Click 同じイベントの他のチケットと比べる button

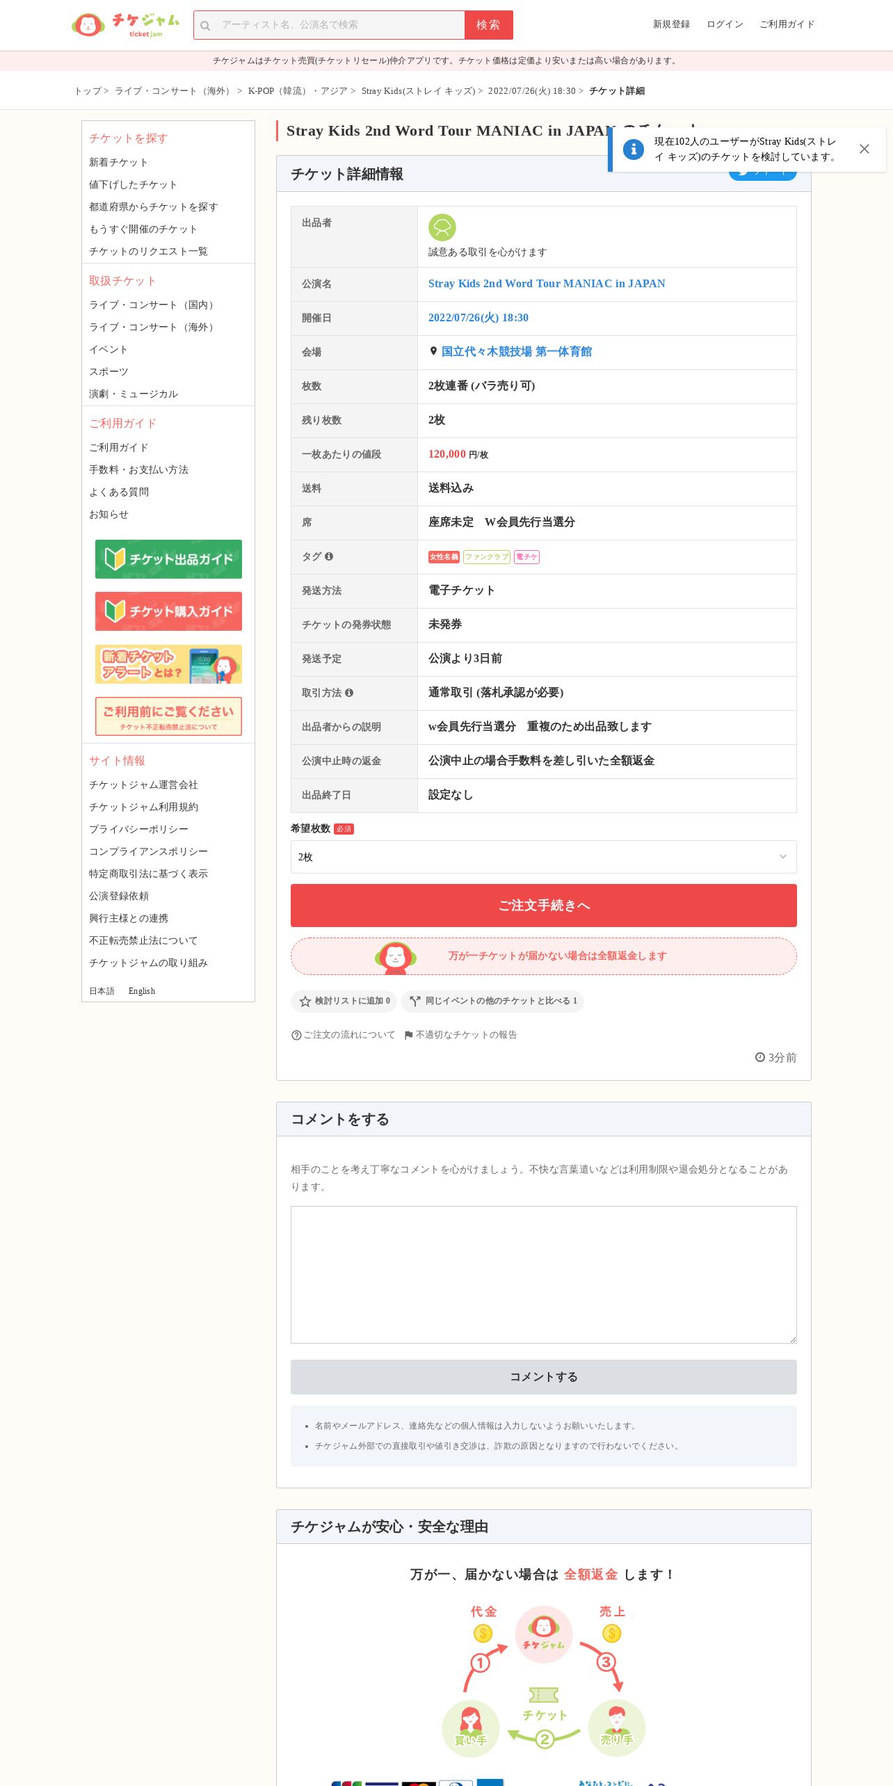coord(492,1001)
